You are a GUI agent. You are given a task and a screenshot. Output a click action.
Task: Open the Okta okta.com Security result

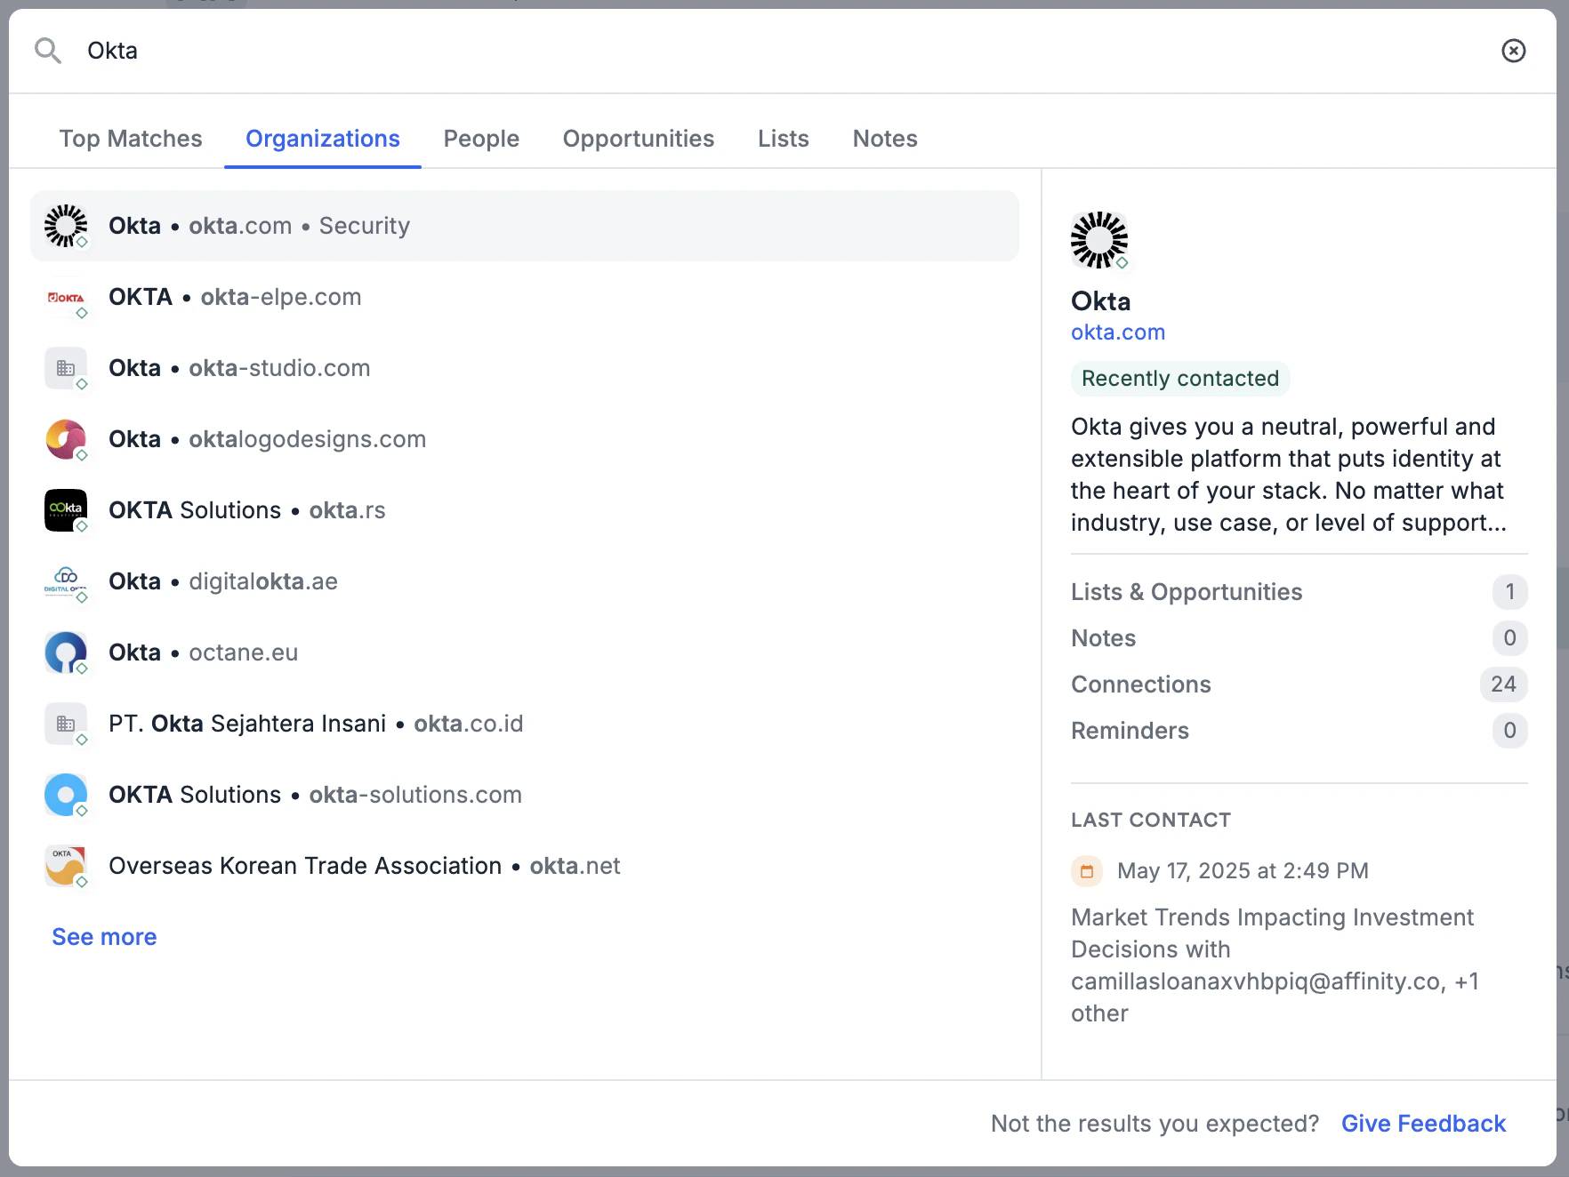click(x=525, y=226)
